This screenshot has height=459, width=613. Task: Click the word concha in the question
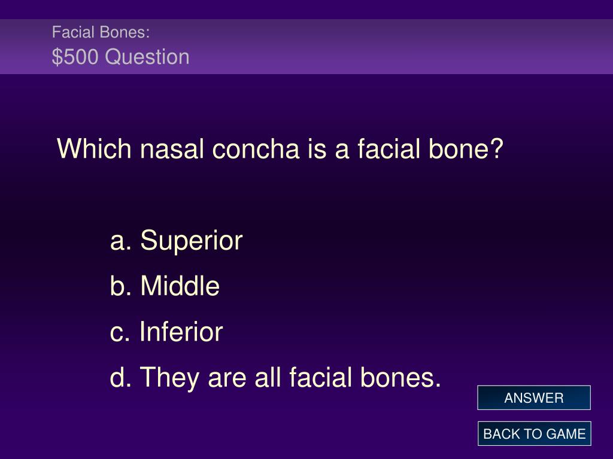coord(256,149)
